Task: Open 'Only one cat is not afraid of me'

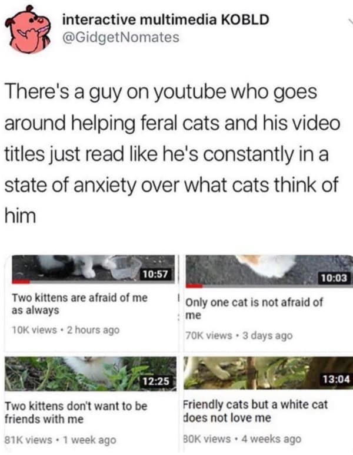Action: 254,308
